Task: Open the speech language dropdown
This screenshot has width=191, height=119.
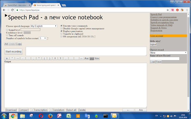Action: [44, 26]
